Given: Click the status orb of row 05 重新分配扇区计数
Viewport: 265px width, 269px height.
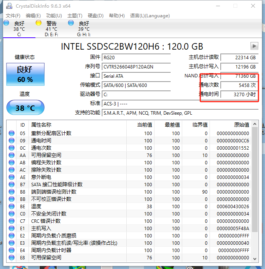Looking at the screenshot, I should (12, 133).
